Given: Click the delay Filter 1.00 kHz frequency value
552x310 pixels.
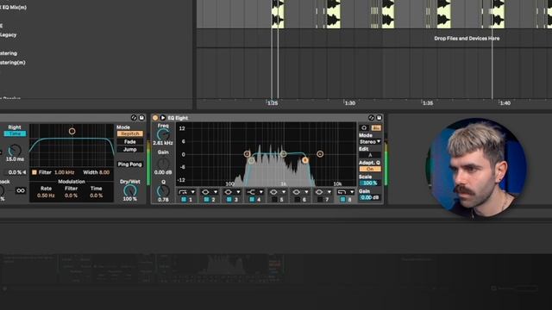Looking at the screenshot, I should click(x=64, y=172).
